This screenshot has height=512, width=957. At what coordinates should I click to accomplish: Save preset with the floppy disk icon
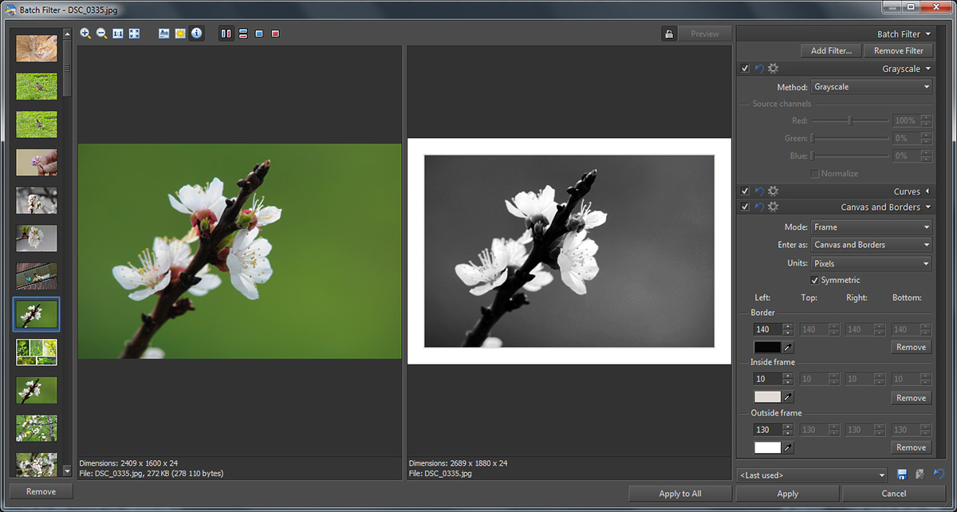(x=902, y=475)
